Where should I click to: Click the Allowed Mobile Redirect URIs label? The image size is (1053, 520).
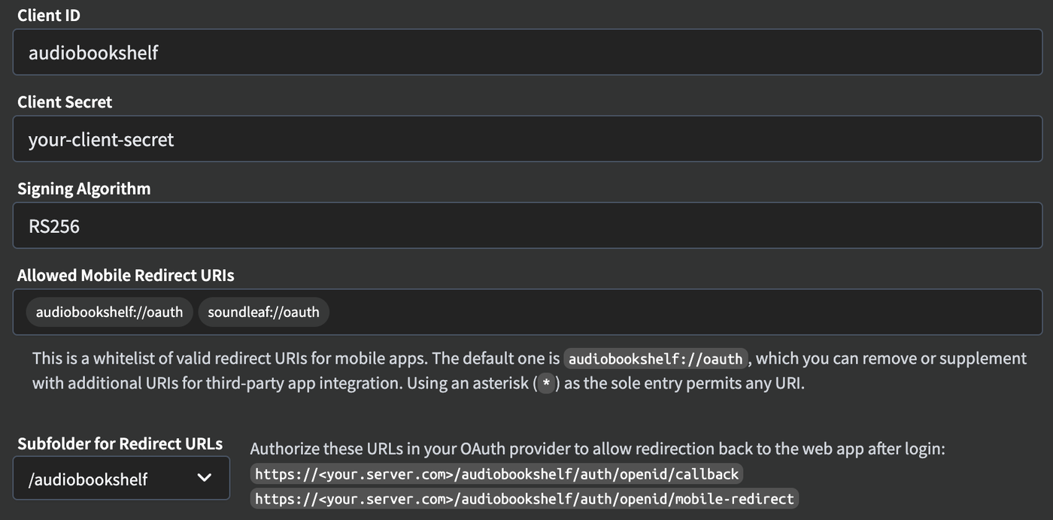tap(126, 276)
